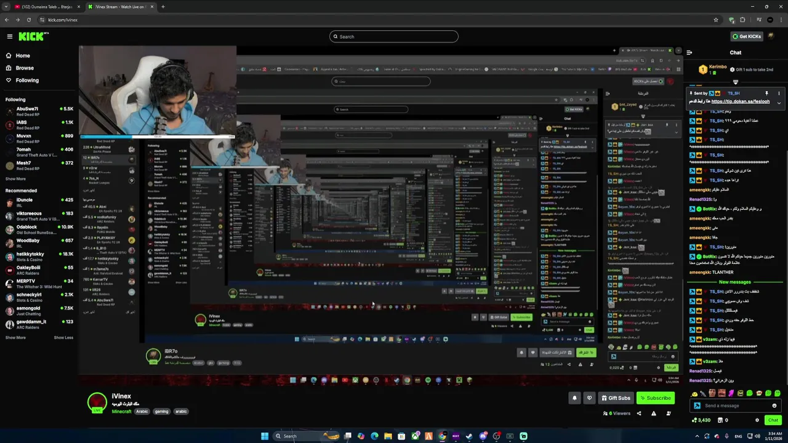Unpin the pinned chat message
788x443 pixels.
pyautogui.click(x=766, y=93)
